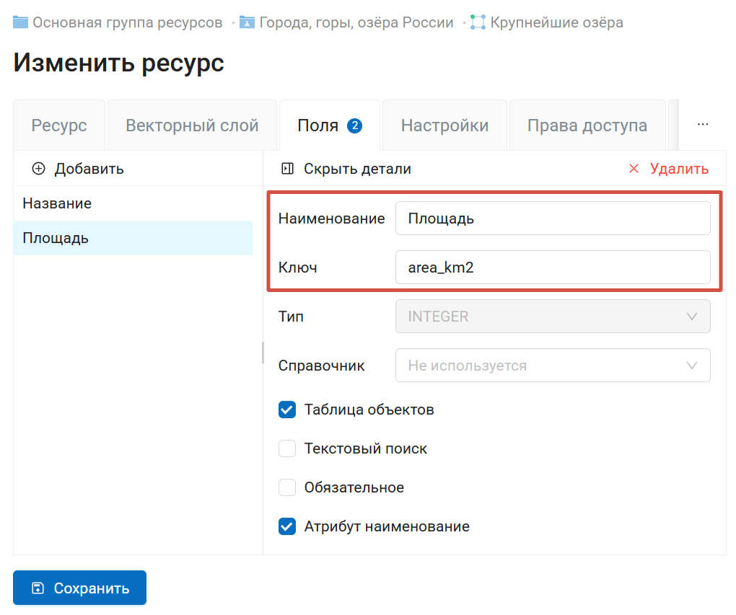The height and width of the screenshot is (615, 736).
Task: Click the folder icon beside Основная группа ресурсов
Action: [20, 22]
